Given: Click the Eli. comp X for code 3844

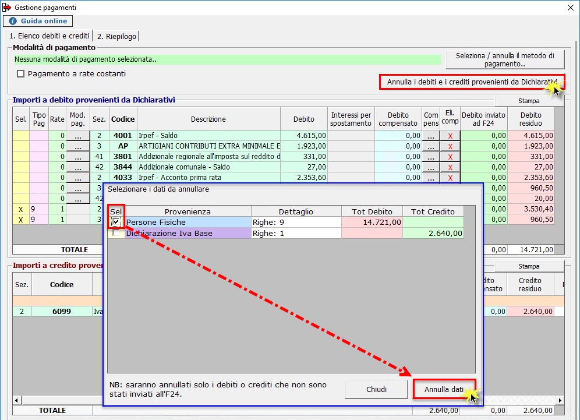Looking at the screenshot, I should (x=450, y=167).
